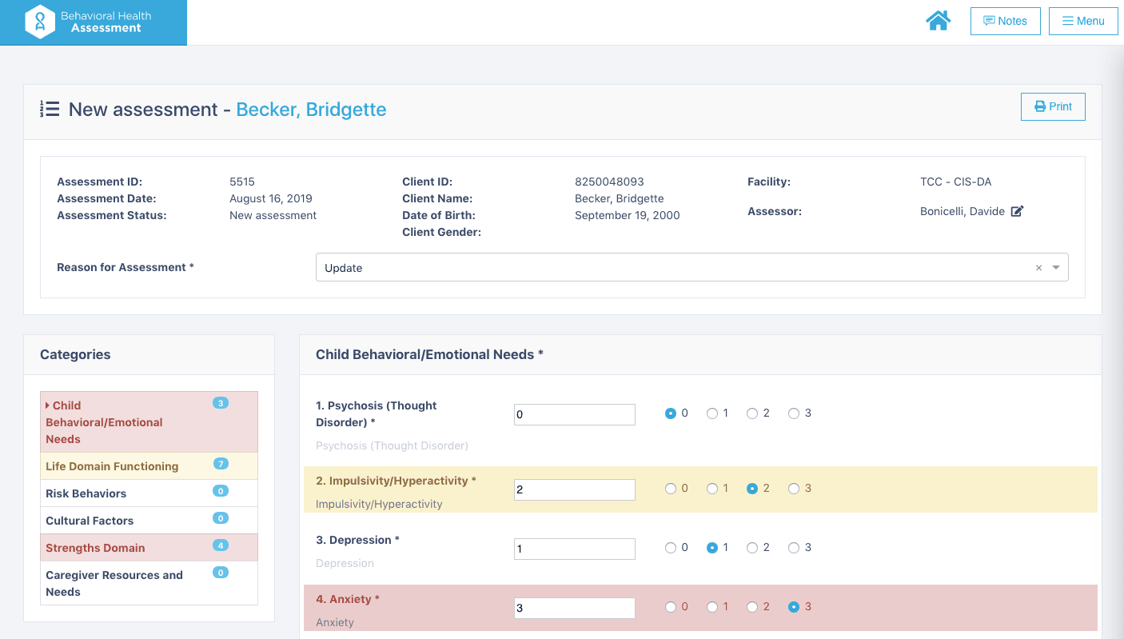Click the assessor name Bonicelli, Davide
This screenshot has width=1124, height=639.
tap(963, 212)
